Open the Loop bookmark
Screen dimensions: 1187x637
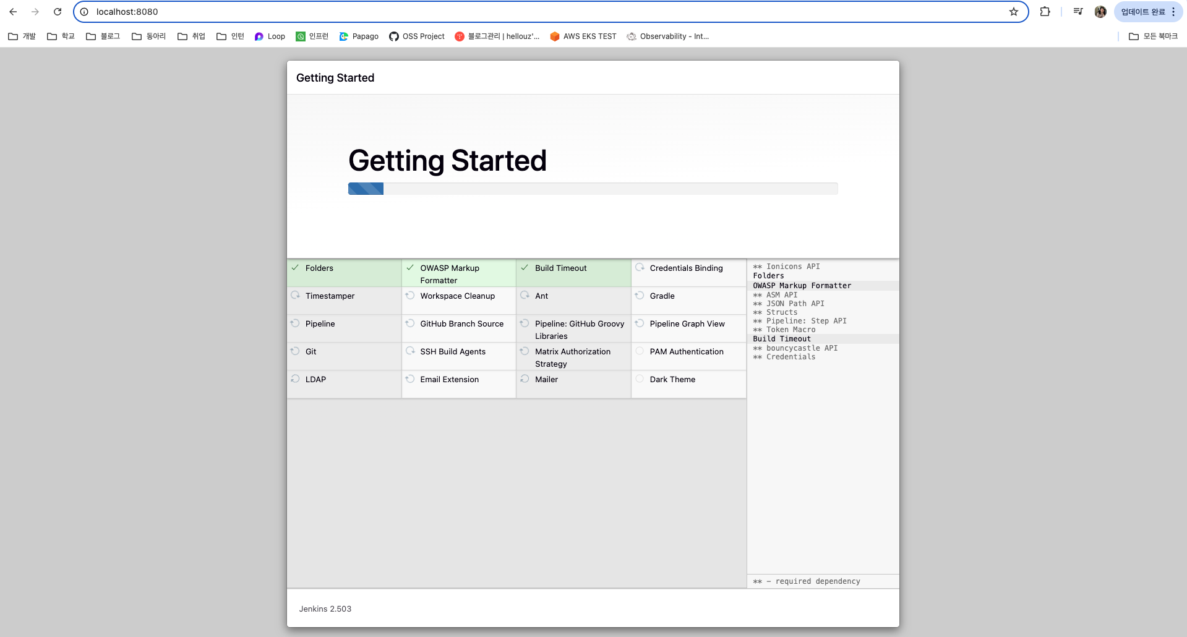point(270,36)
